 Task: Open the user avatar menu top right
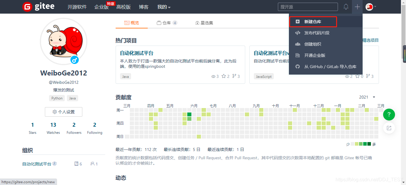pos(369,7)
